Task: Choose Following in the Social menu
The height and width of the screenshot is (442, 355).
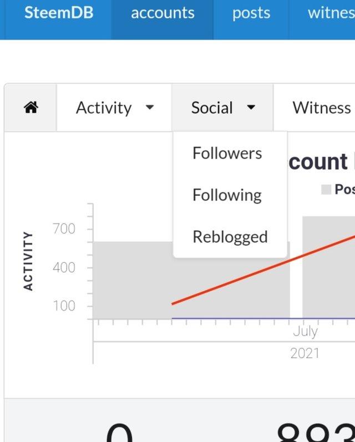Action: [227, 195]
